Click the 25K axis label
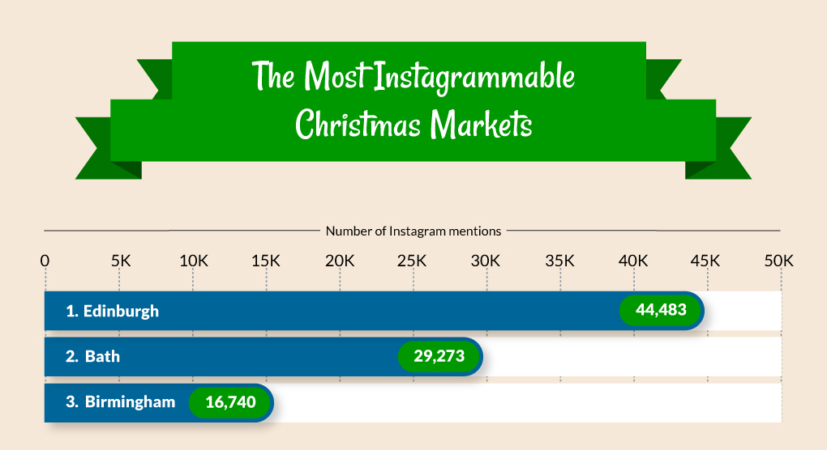The height and width of the screenshot is (450, 827). point(412,261)
